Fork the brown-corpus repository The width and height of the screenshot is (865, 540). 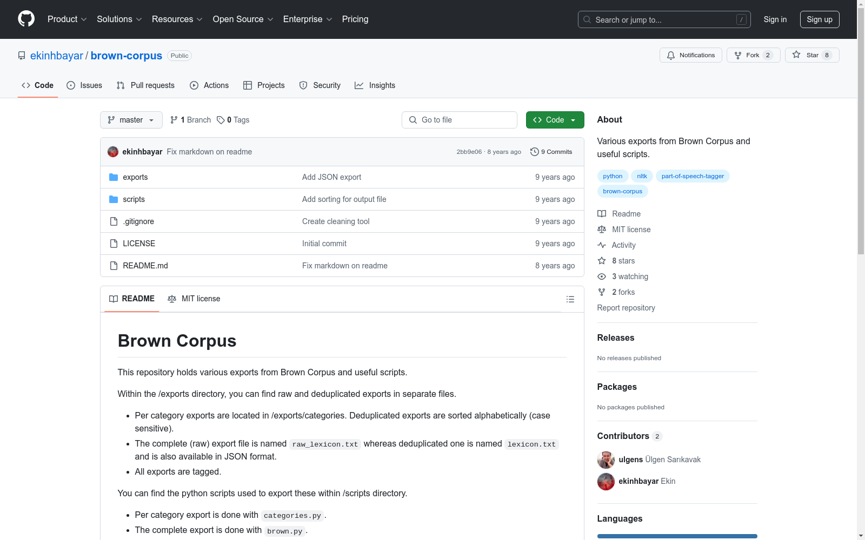[753, 55]
